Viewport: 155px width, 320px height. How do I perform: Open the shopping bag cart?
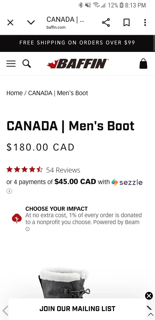(x=143, y=64)
